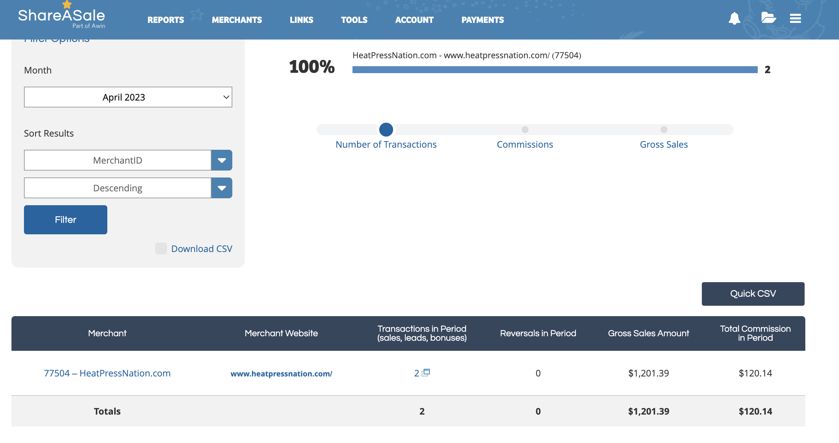839x443 pixels.
Task: Click the Totals $120.14 commission value
Action: (755, 411)
